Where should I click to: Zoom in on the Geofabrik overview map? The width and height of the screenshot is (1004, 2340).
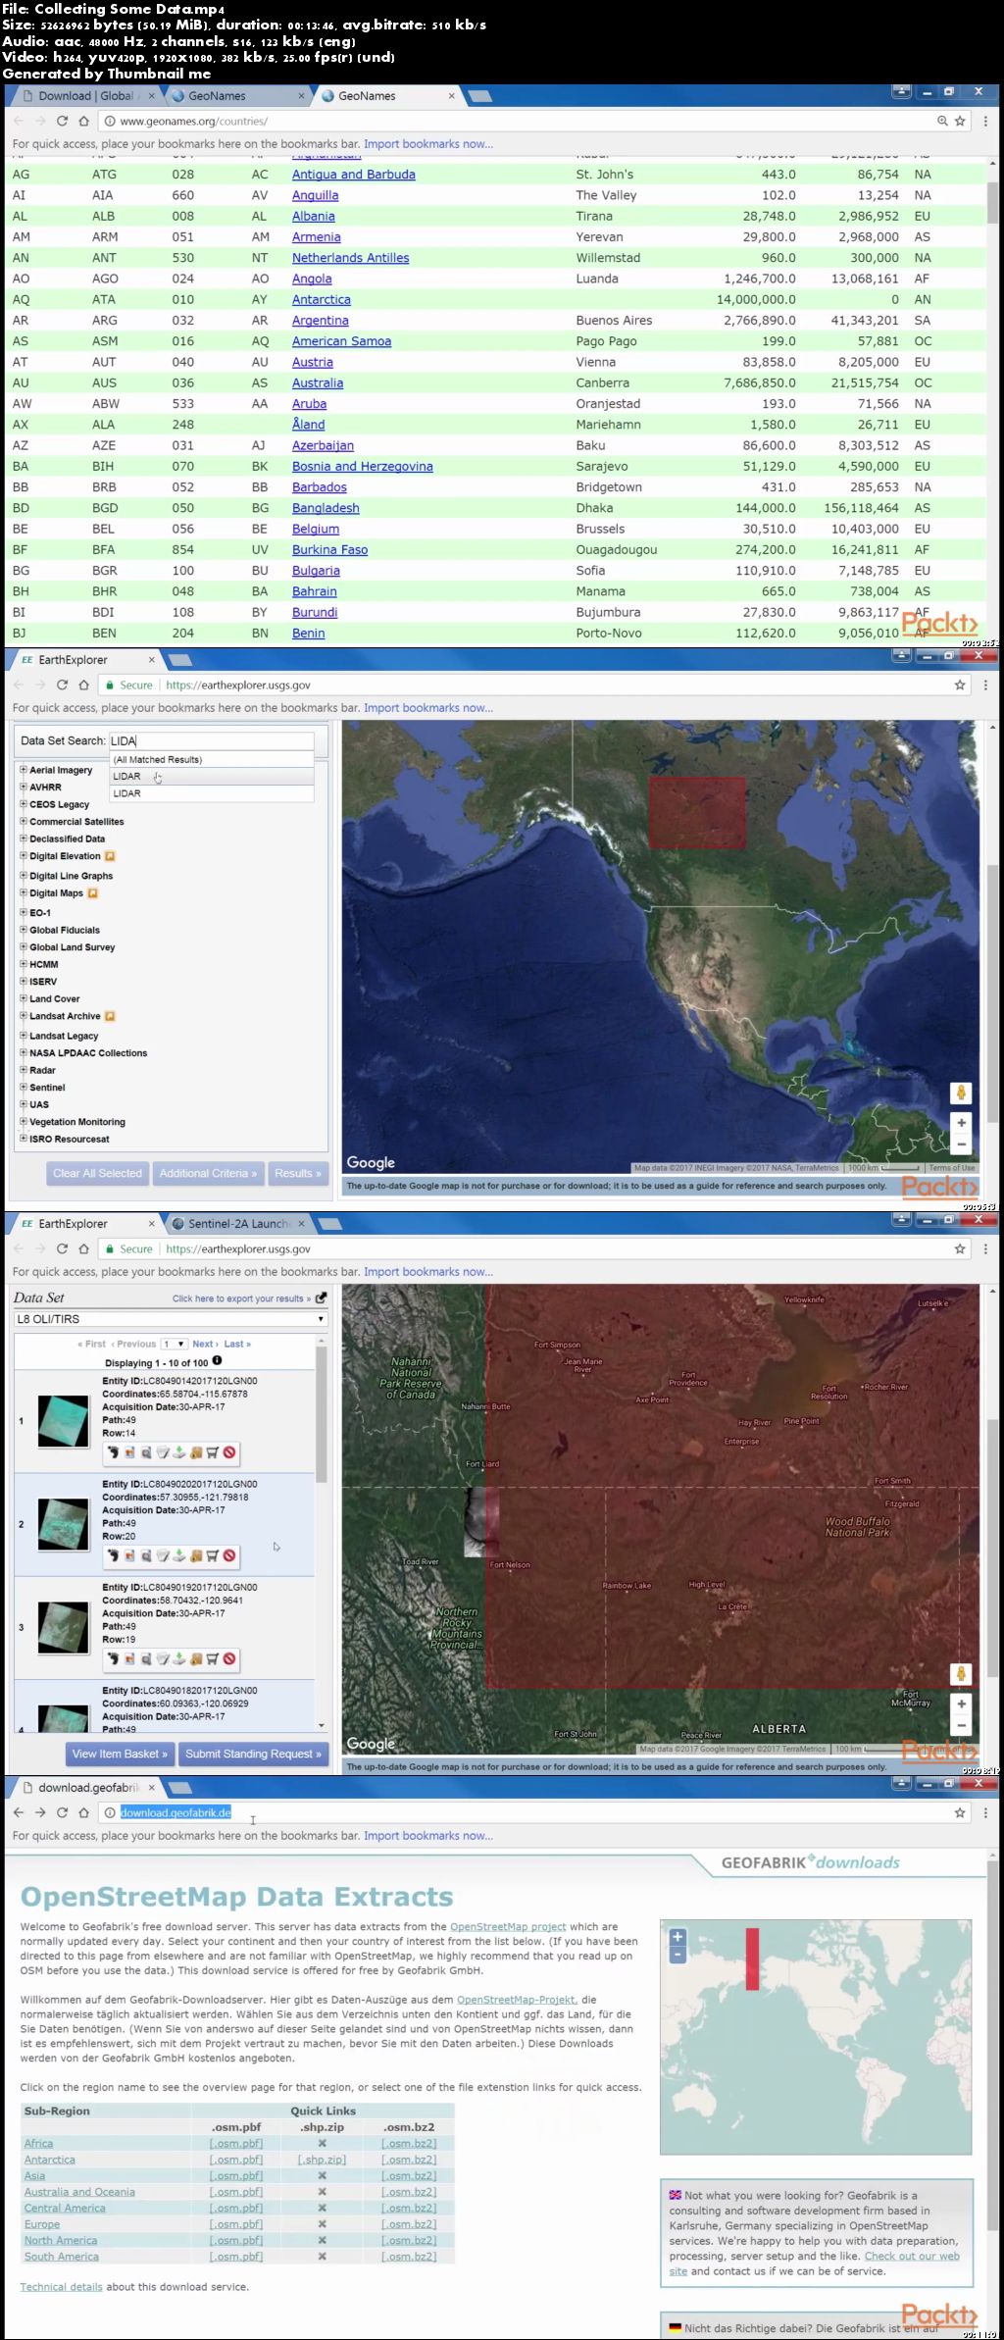(678, 1937)
